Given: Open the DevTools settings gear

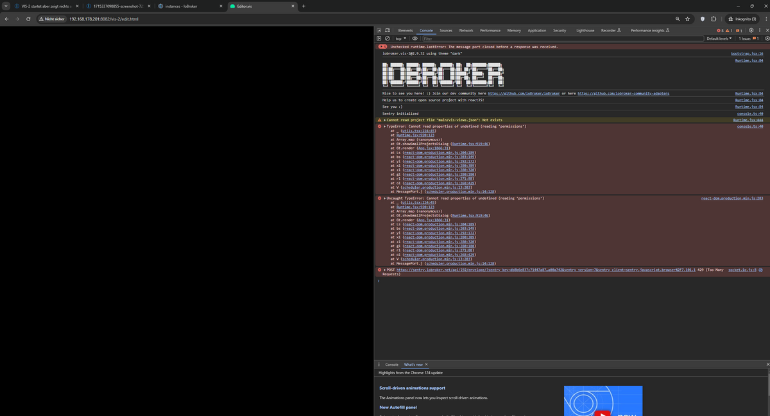Looking at the screenshot, I should point(751,30).
